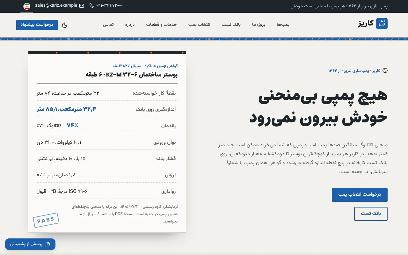Open the پروژه‌ها menu item
The image size is (408, 255).
pyautogui.click(x=259, y=25)
